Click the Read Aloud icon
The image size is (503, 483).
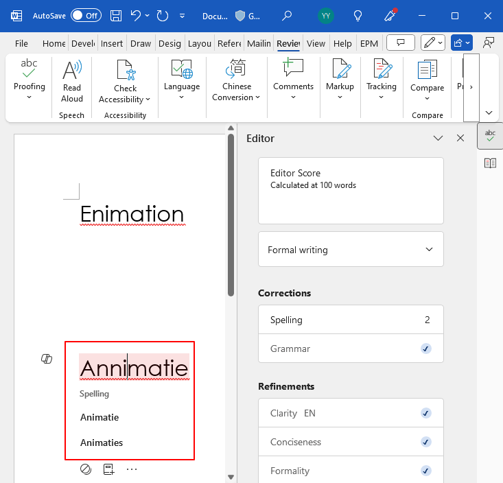(72, 81)
